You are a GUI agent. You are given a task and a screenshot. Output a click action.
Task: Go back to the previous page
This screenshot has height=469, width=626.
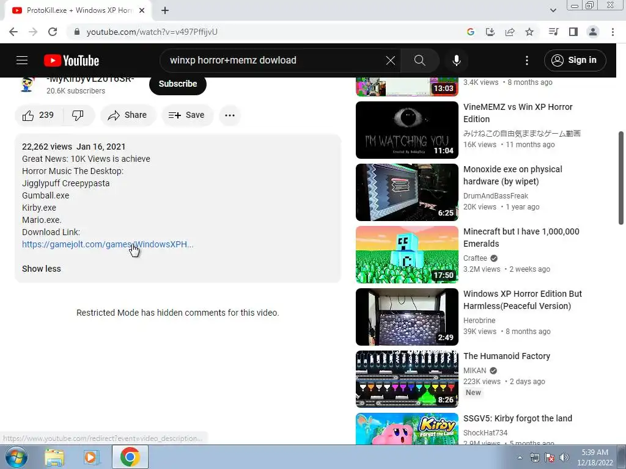tap(13, 32)
